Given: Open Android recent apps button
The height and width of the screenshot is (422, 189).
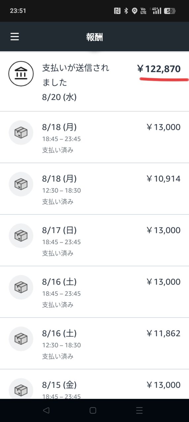Looking at the screenshot, I should coord(139,410).
